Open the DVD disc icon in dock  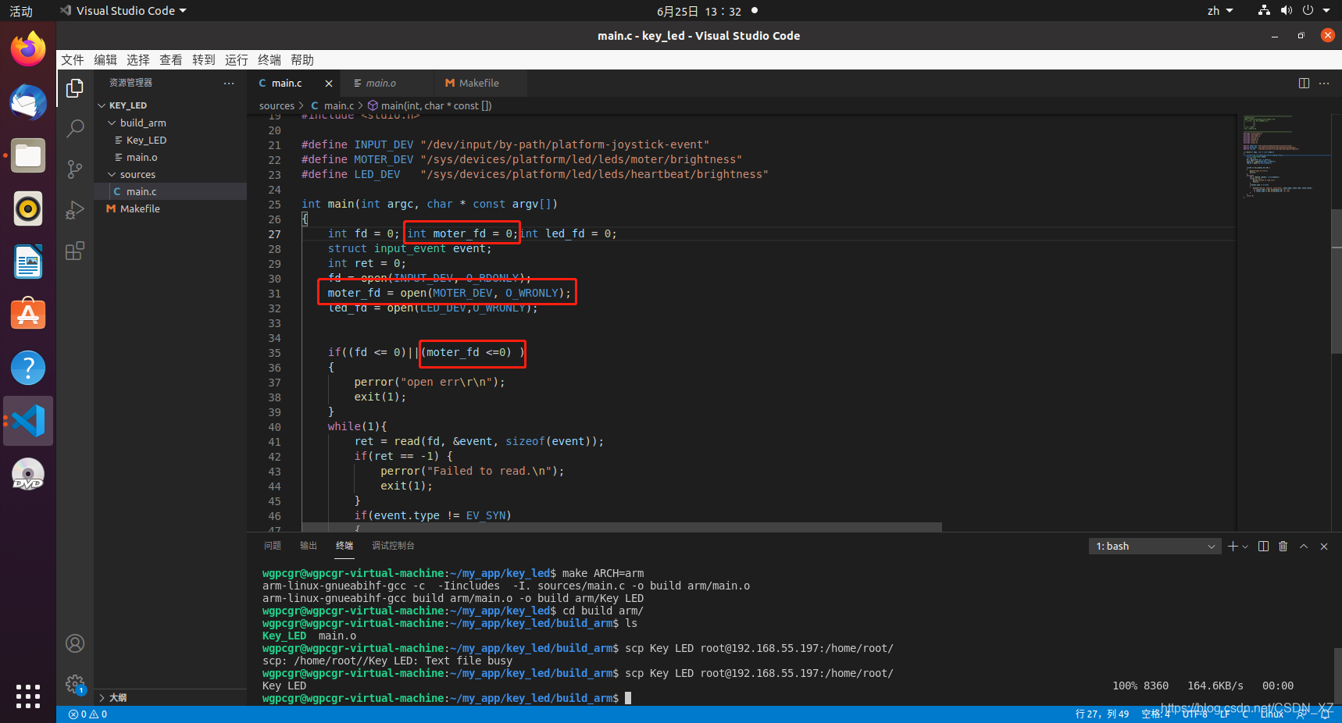(x=28, y=474)
